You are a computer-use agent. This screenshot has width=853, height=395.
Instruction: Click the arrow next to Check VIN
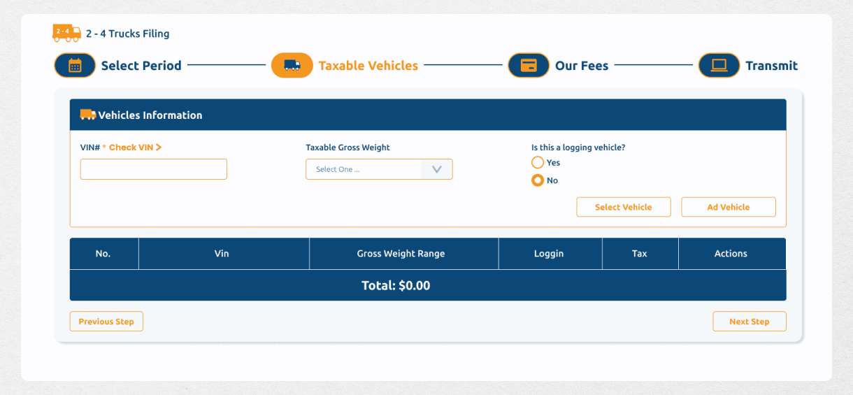coord(159,148)
